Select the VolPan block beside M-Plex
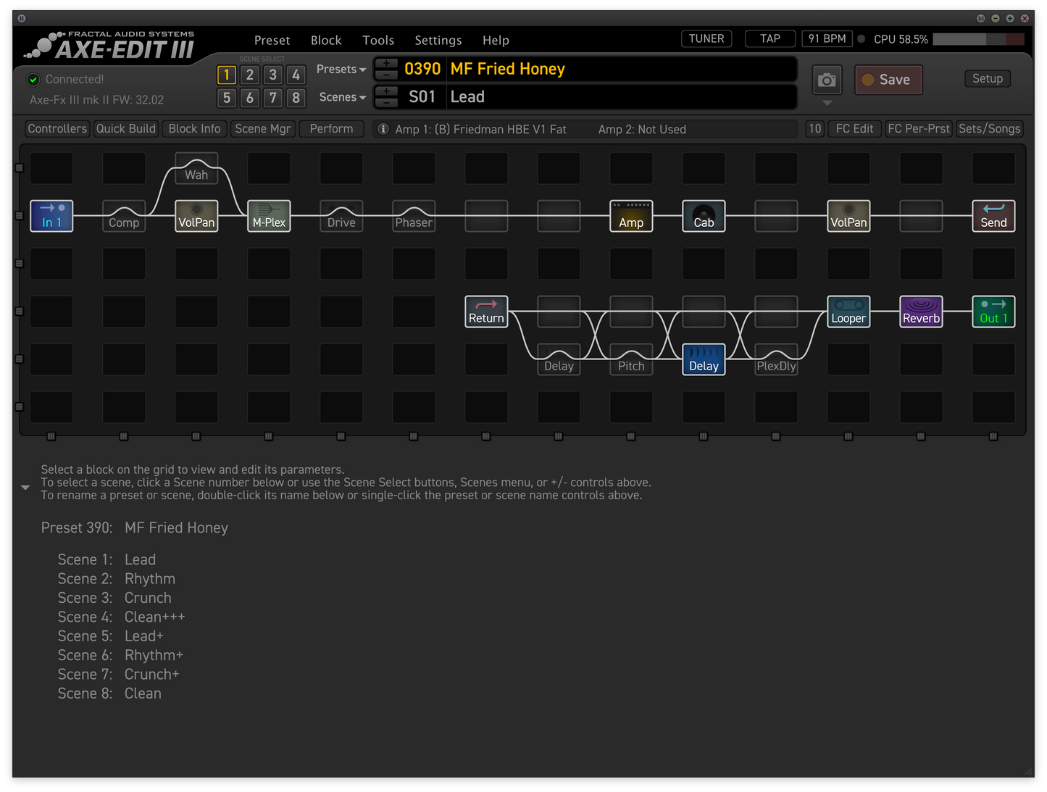 [196, 216]
